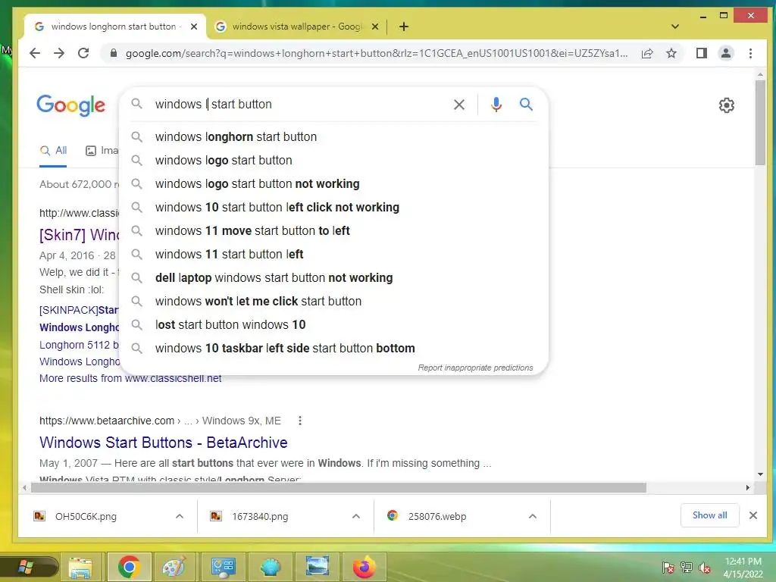Image resolution: width=776 pixels, height=582 pixels.
Task: Open the photo viewer taskbar icon
Action: tap(317, 567)
